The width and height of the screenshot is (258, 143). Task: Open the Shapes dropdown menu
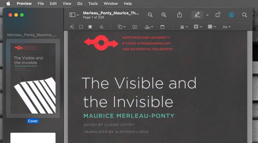pyautogui.click(x=122, y=27)
